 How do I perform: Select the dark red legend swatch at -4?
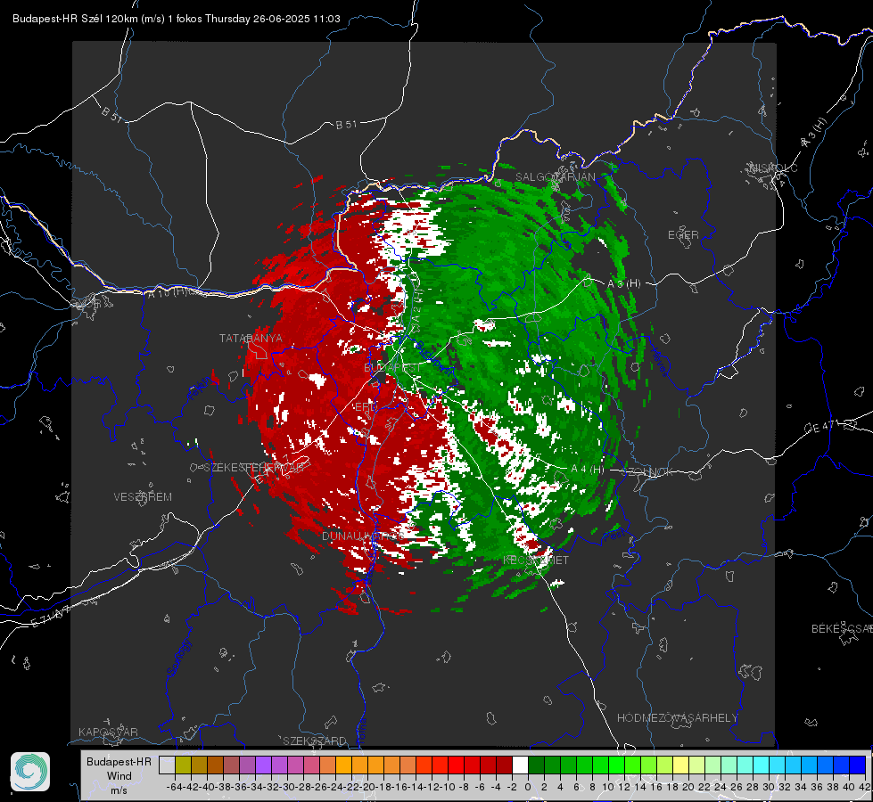(x=504, y=765)
